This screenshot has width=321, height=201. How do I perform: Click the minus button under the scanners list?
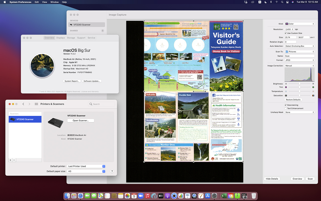pos(14,160)
